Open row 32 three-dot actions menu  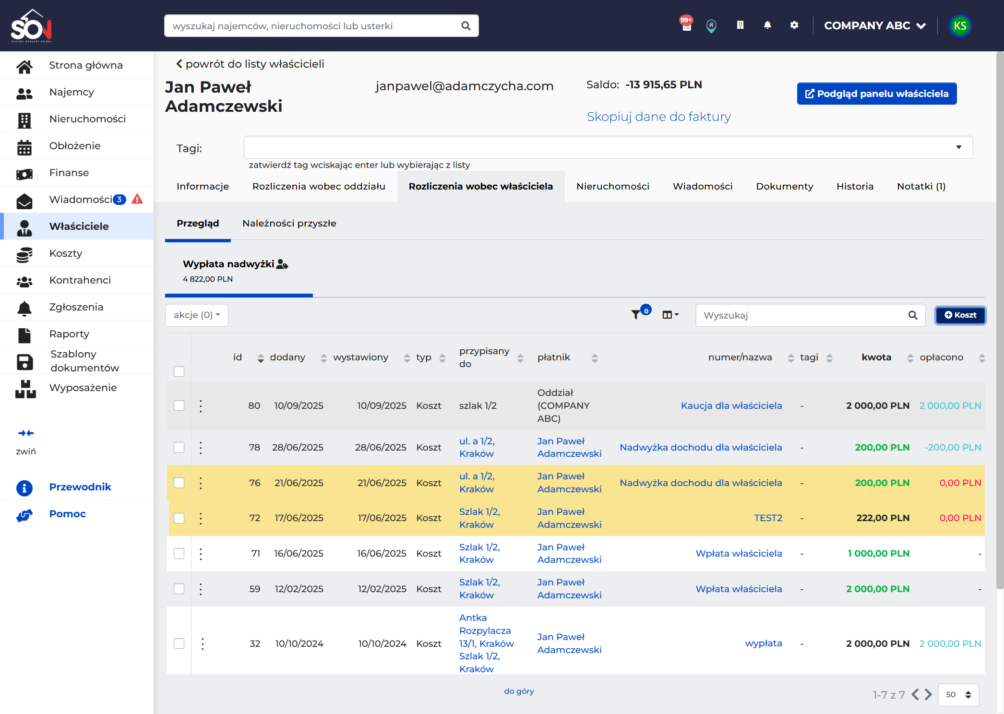(x=203, y=643)
